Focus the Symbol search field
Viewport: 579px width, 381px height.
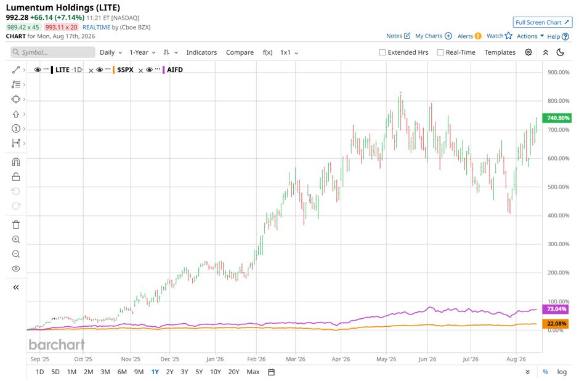(x=53, y=52)
